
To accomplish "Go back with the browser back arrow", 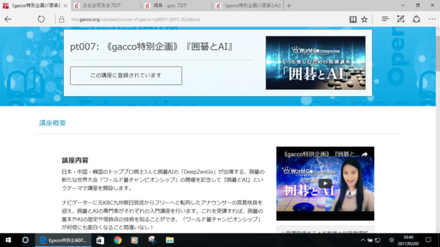I will pyautogui.click(x=8, y=19).
